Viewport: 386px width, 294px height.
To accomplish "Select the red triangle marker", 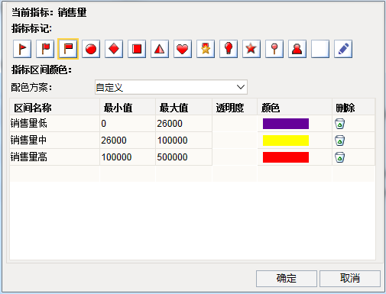I will click(x=160, y=49).
